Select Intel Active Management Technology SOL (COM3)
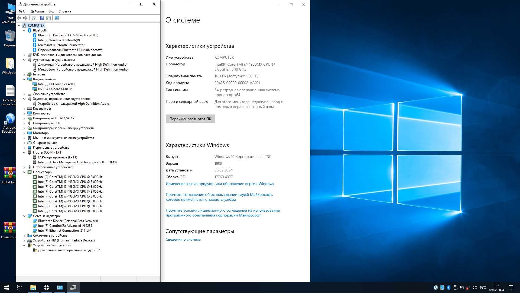 coord(77,162)
